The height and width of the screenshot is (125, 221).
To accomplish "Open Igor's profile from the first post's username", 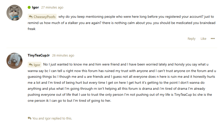I will [x=35, y=7].
